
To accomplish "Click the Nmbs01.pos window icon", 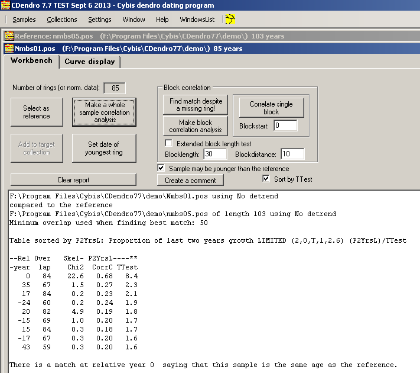I will pyautogui.click(x=9, y=49).
